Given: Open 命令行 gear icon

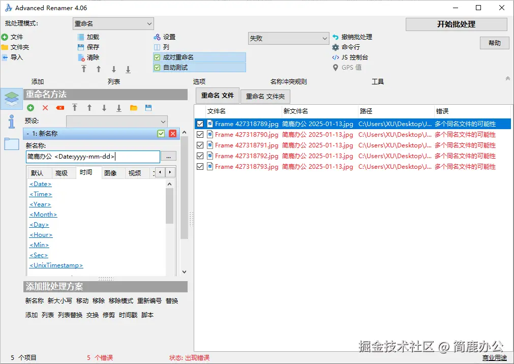Looking at the screenshot, I should pyautogui.click(x=336, y=47).
